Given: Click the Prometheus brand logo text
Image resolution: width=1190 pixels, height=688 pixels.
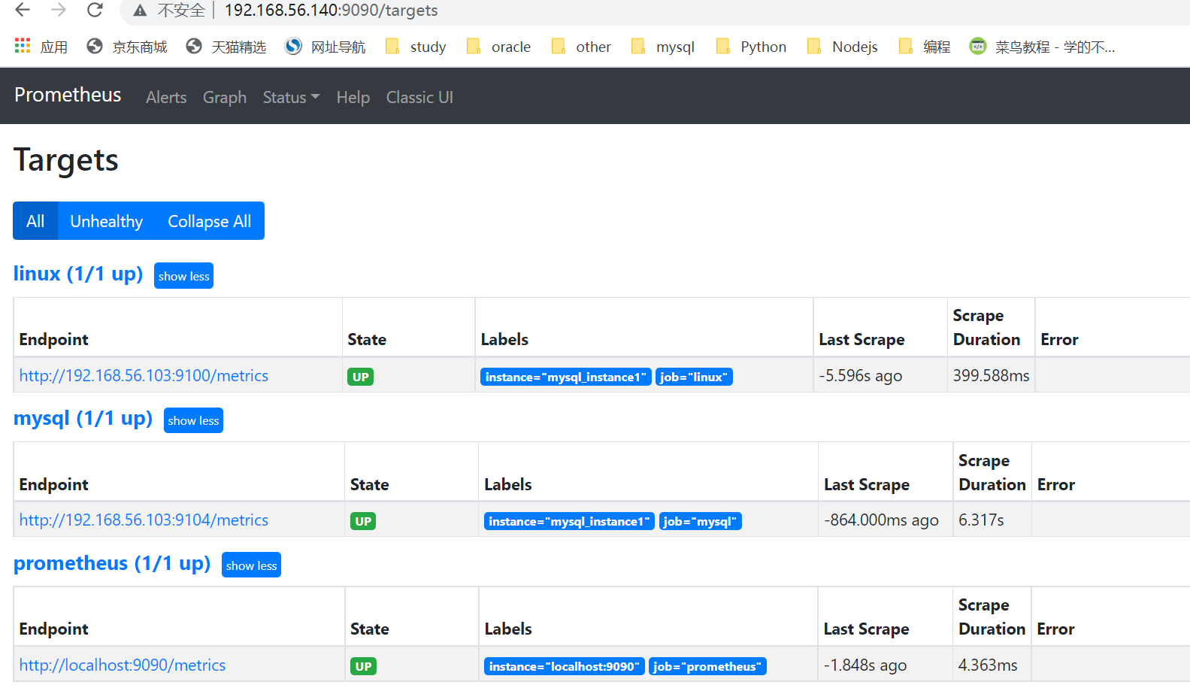Looking at the screenshot, I should [68, 95].
